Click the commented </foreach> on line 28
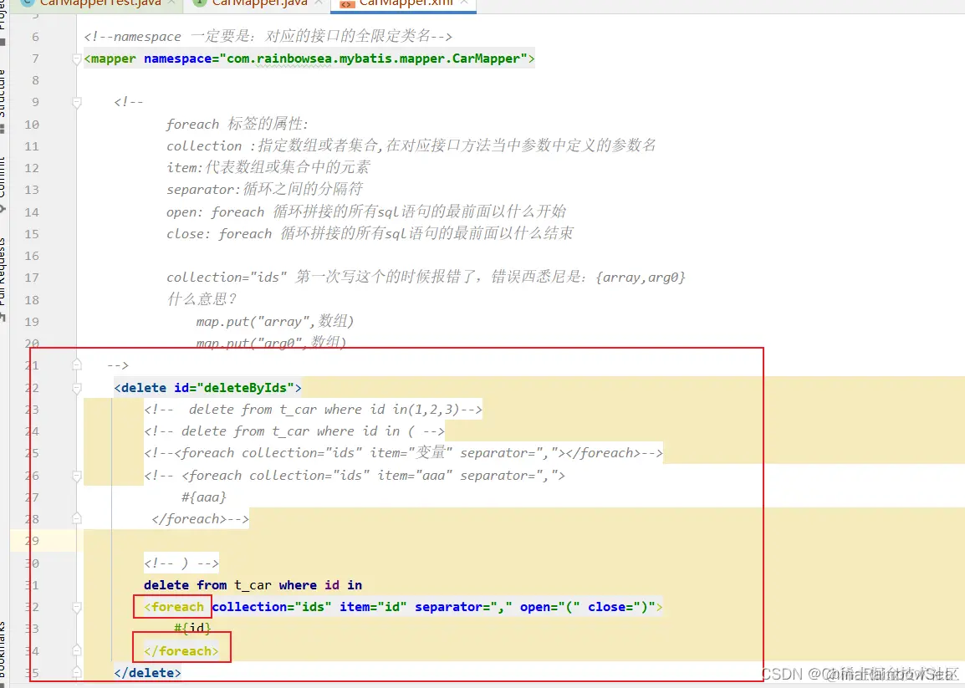Image resolution: width=965 pixels, height=688 pixels. (200, 519)
